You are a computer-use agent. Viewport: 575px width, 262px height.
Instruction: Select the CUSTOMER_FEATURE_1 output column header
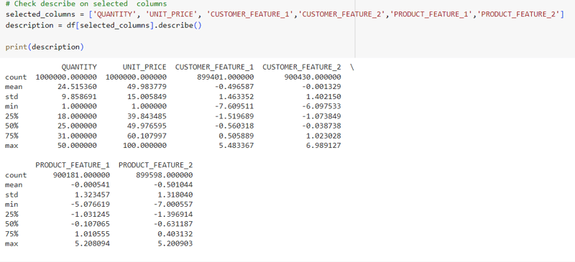tap(214, 67)
